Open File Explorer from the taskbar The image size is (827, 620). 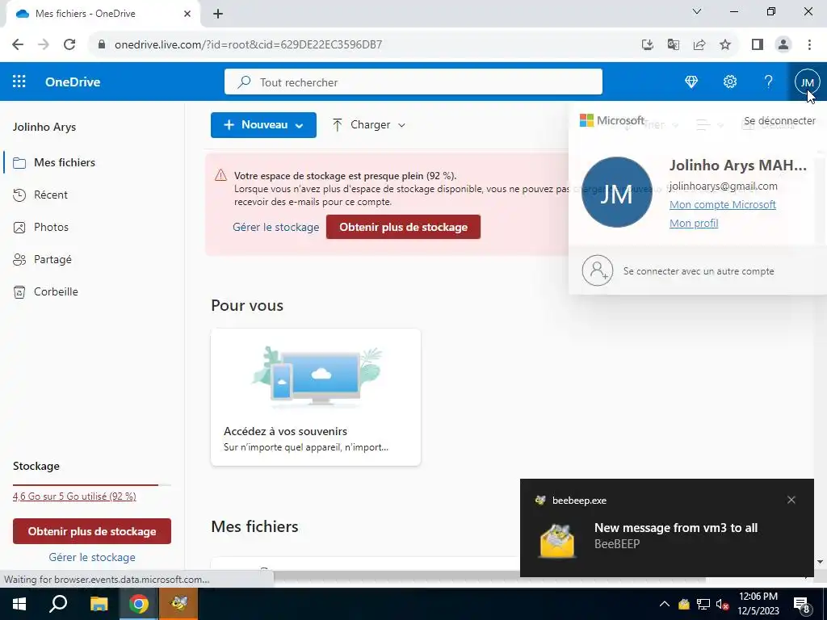(x=99, y=604)
